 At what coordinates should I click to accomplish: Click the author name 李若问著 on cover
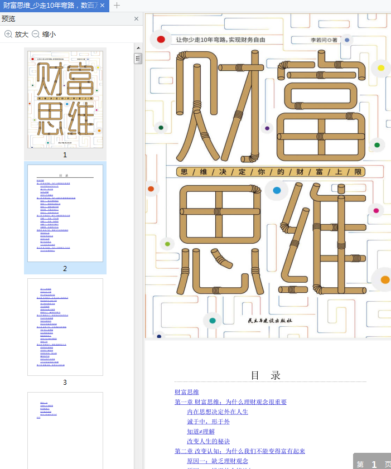click(x=324, y=40)
